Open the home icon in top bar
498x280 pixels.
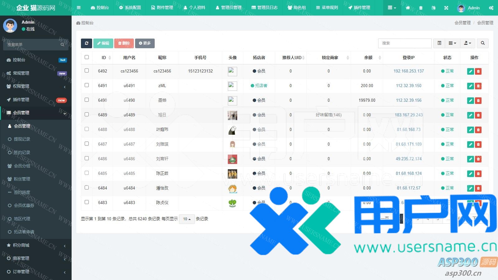(x=408, y=8)
